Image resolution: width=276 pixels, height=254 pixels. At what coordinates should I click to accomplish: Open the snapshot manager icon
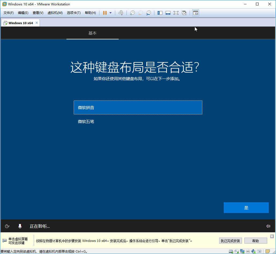(148, 13)
